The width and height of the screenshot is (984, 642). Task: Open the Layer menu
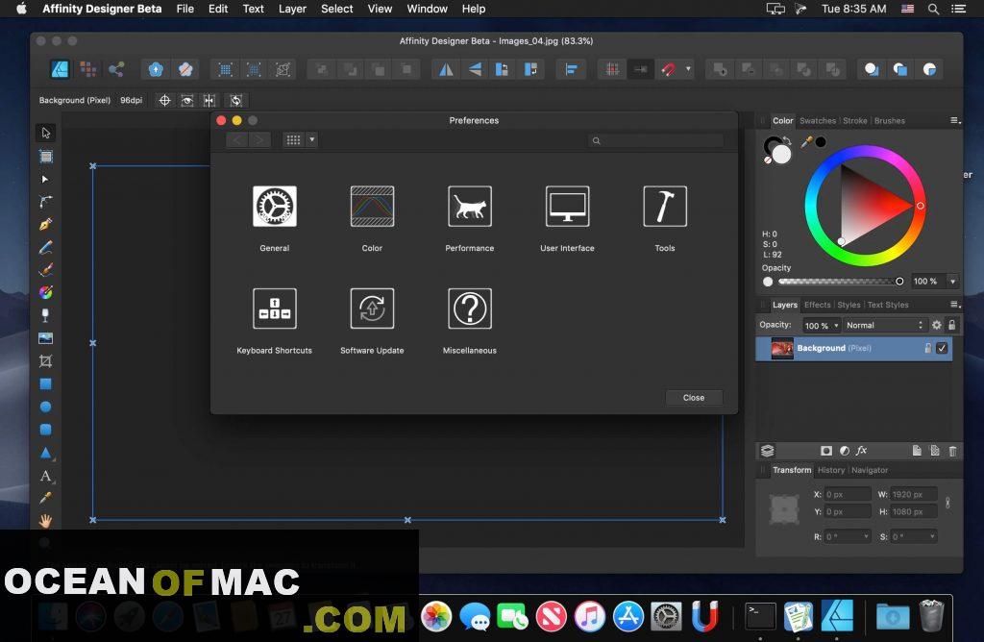[x=292, y=9]
